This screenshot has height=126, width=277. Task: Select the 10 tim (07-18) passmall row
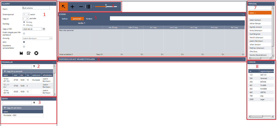tap(28, 80)
